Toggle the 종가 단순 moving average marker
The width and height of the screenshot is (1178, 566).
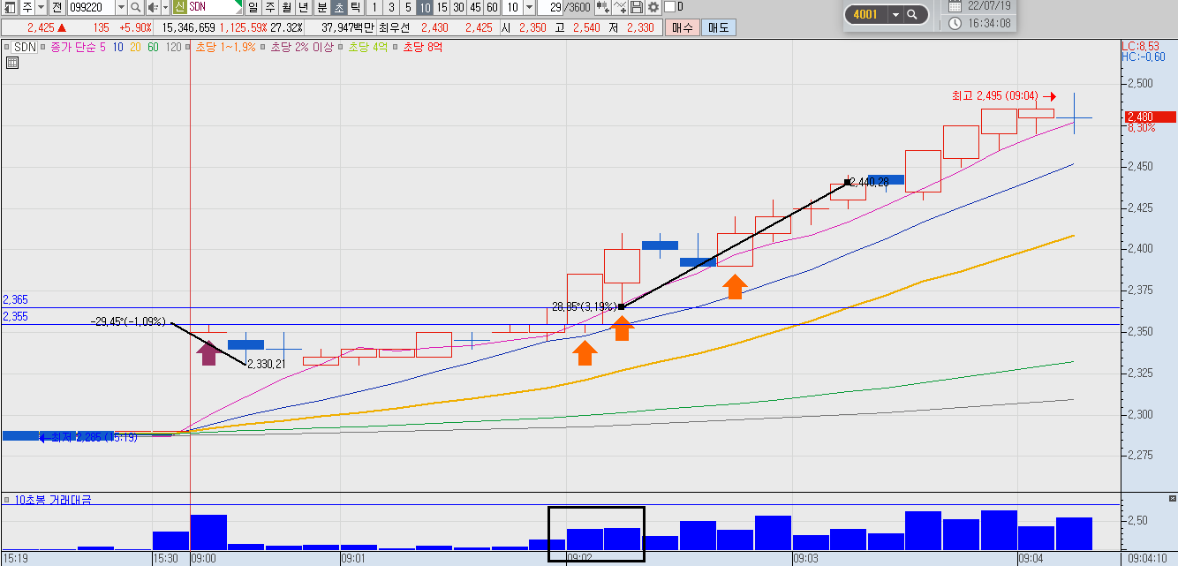point(43,47)
